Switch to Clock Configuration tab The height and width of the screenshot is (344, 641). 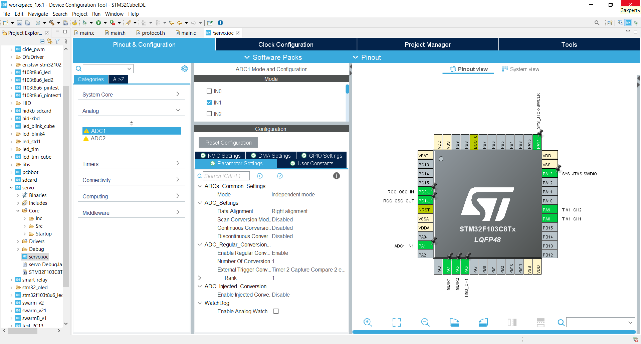(286, 44)
